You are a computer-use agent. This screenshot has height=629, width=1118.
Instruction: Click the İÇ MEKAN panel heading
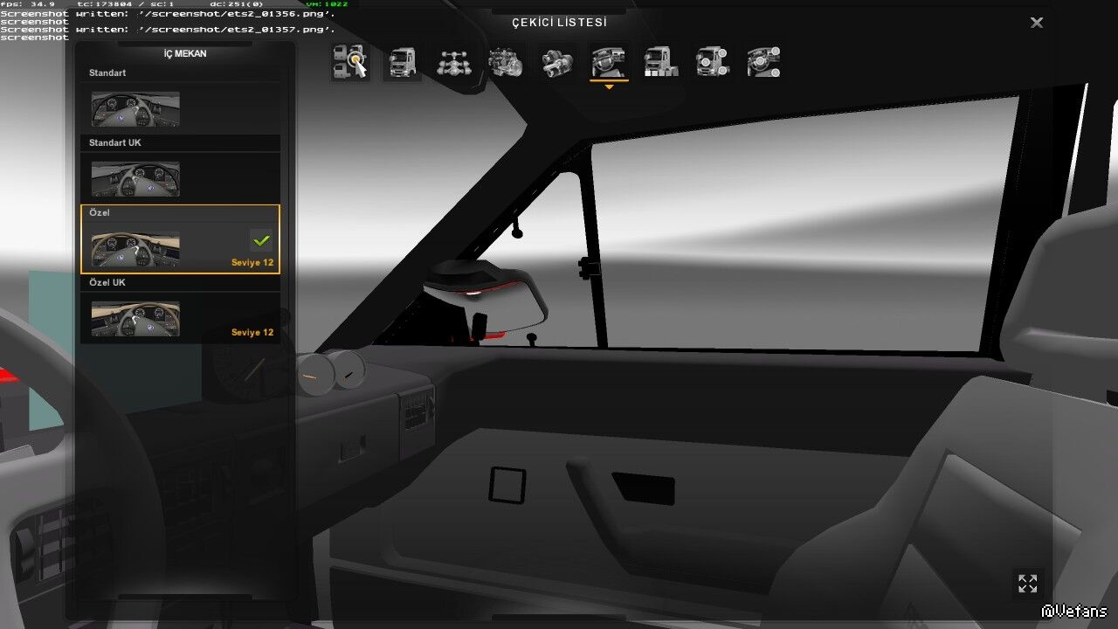185,54
